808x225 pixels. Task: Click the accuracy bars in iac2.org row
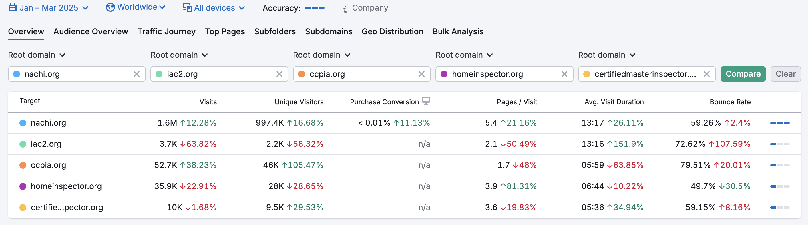tap(780, 144)
